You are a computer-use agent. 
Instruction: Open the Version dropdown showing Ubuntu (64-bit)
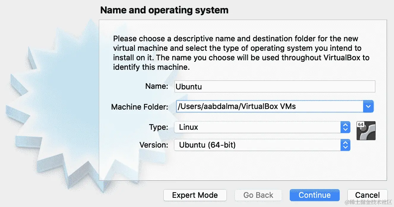pyautogui.click(x=262, y=145)
